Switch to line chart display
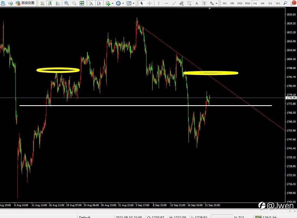Viewport: 297px width, 218px height. [x=58, y=3]
